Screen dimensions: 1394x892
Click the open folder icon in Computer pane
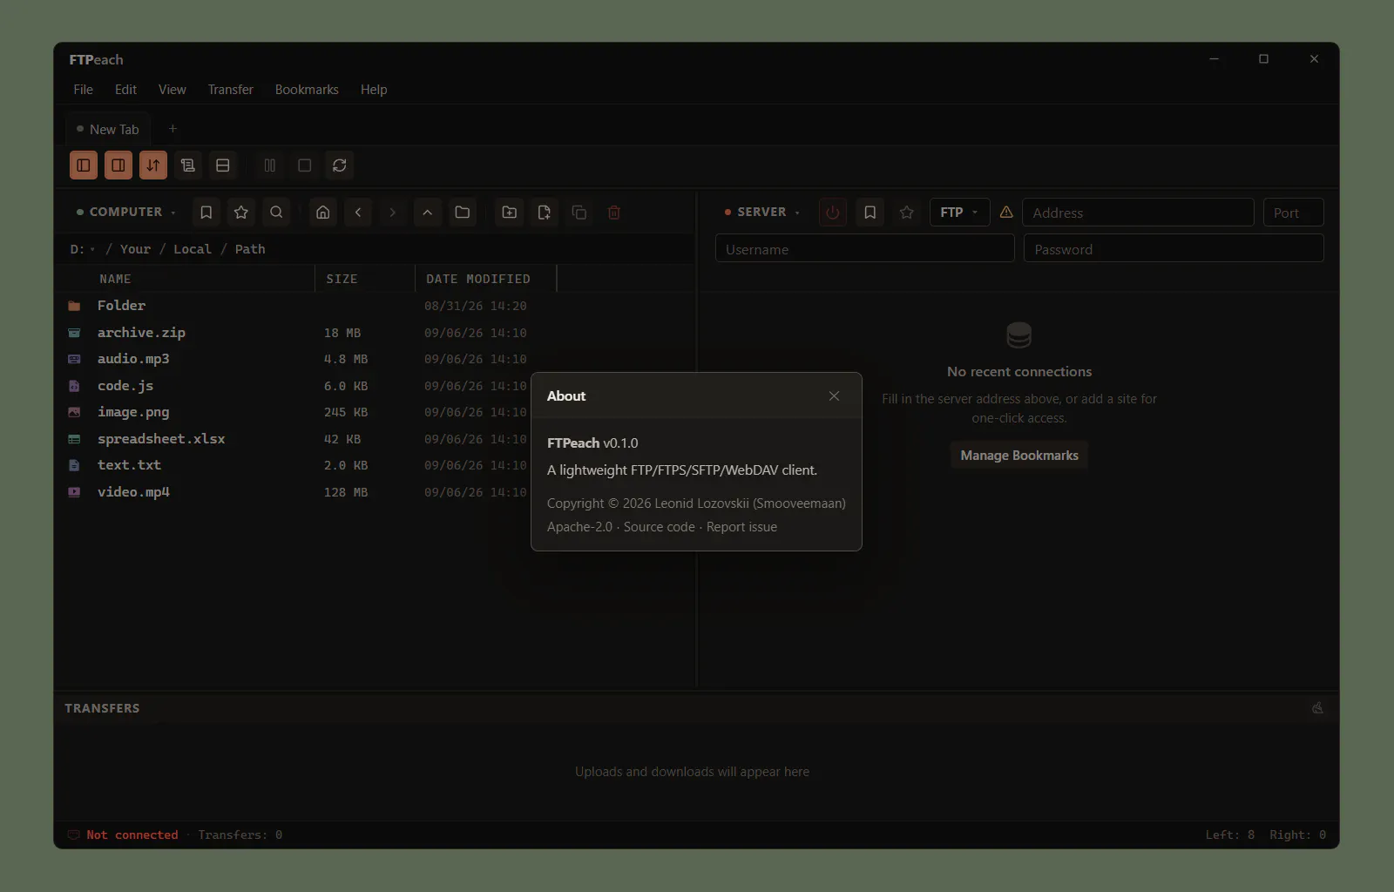pyautogui.click(x=463, y=213)
